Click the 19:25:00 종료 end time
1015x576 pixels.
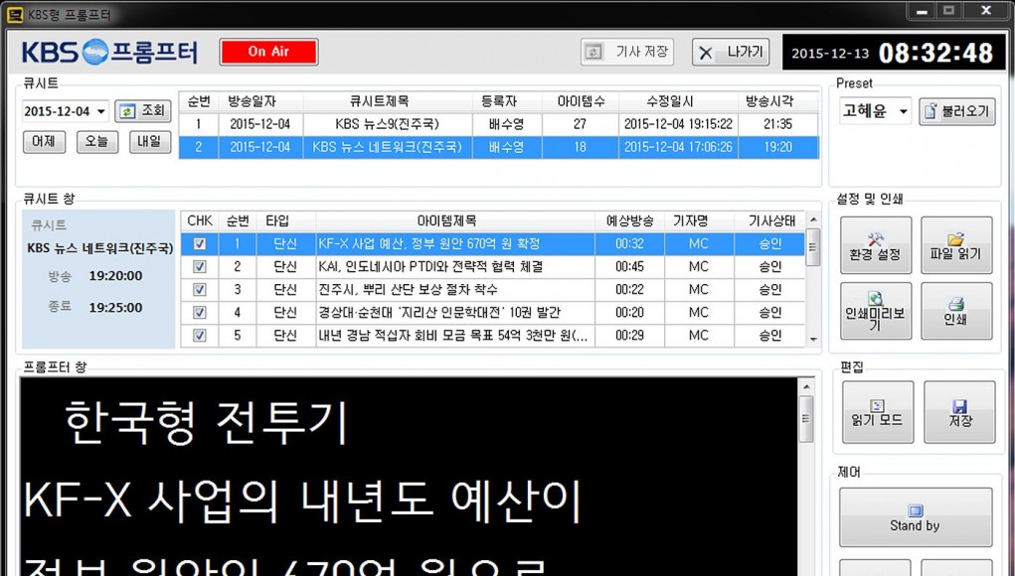point(115,308)
